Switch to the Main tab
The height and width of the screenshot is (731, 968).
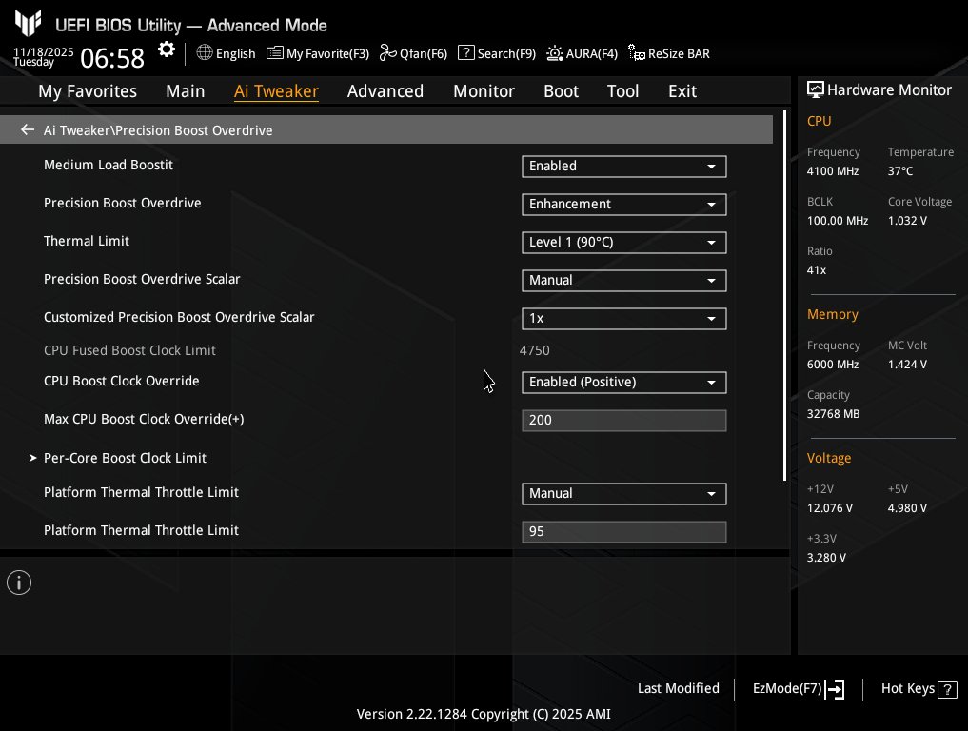click(x=186, y=91)
